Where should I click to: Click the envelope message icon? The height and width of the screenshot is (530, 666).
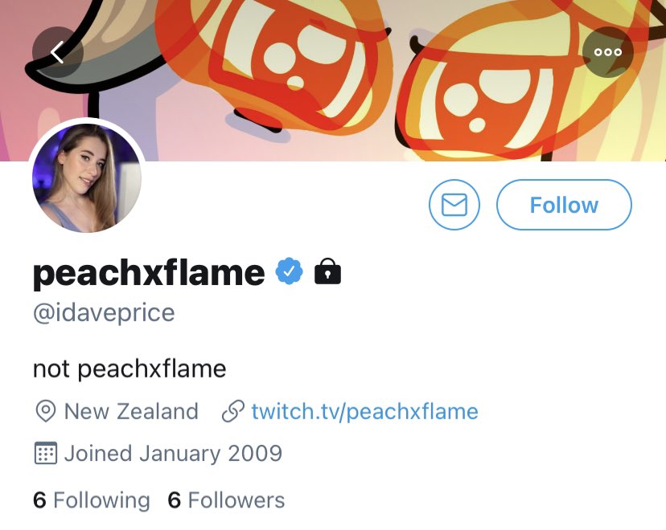[454, 206]
